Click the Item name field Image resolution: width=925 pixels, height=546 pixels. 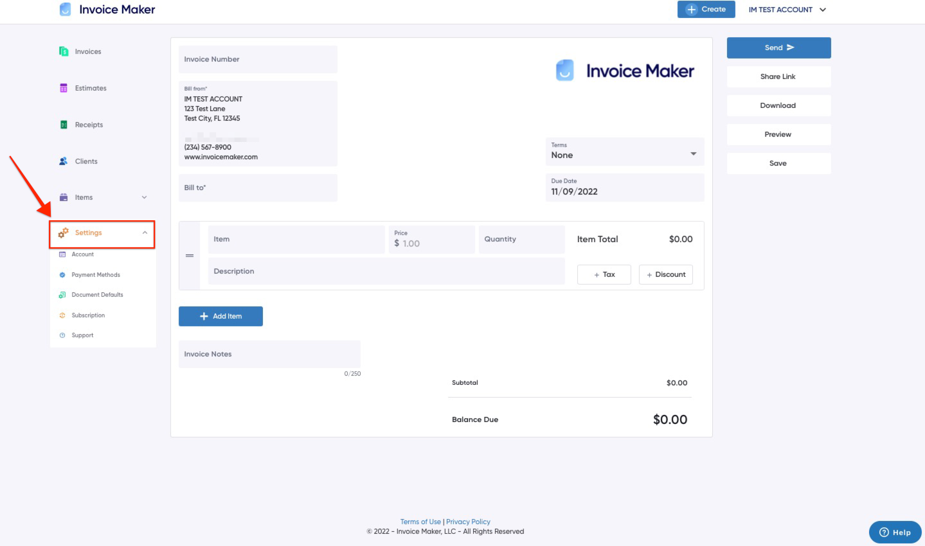[296, 239]
